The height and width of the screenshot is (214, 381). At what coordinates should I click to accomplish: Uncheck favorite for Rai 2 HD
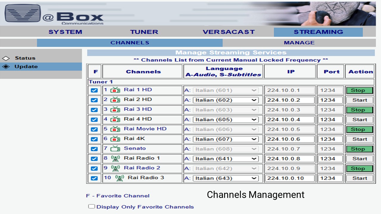[x=94, y=100]
